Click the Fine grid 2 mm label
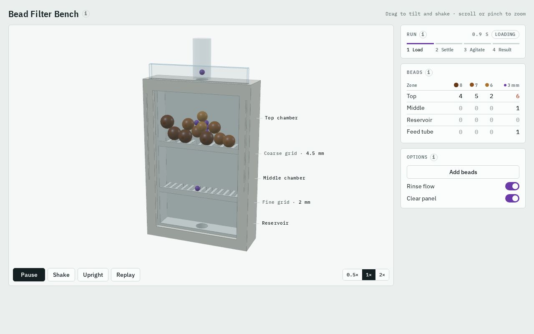The width and height of the screenshot is (534, 334). pyautogui.click(x=286, y=202)
